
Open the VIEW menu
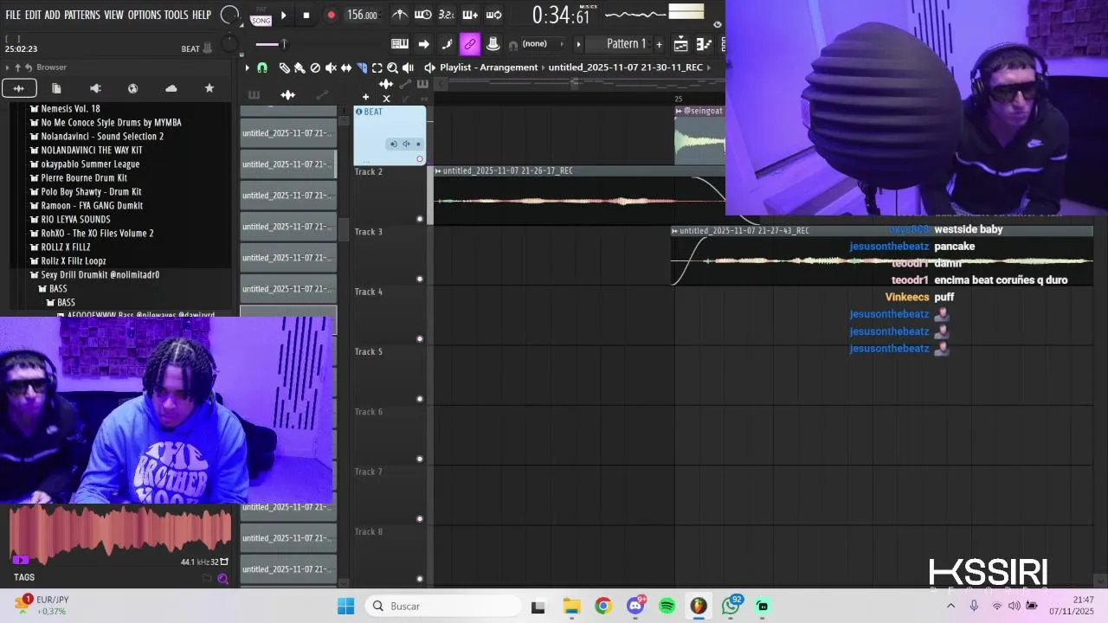[114, 15]
